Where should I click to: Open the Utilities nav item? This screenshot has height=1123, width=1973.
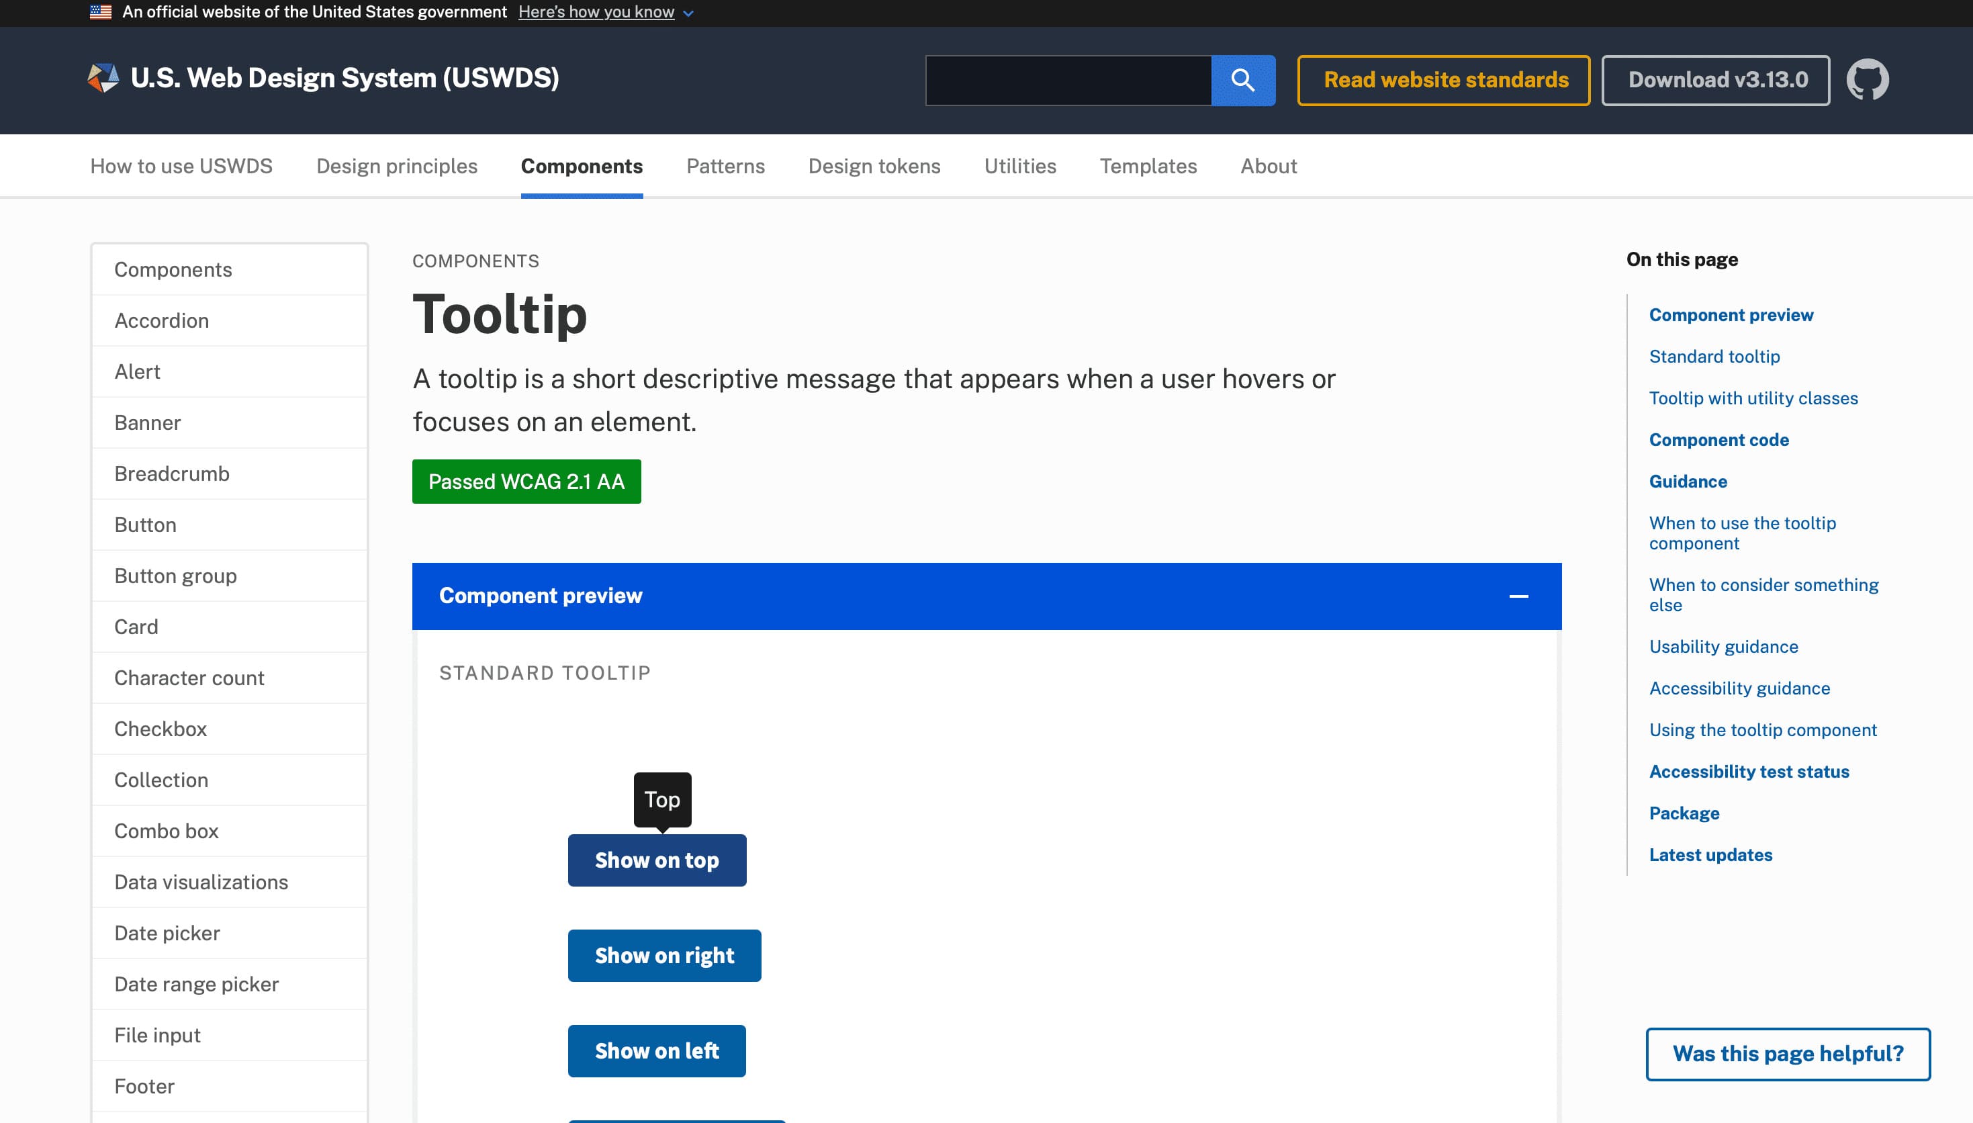(x=1019, y=166)
